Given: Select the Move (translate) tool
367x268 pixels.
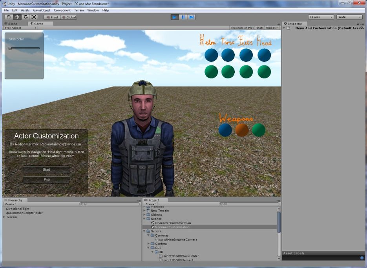Looking at the screenshot, I should 17,17.
